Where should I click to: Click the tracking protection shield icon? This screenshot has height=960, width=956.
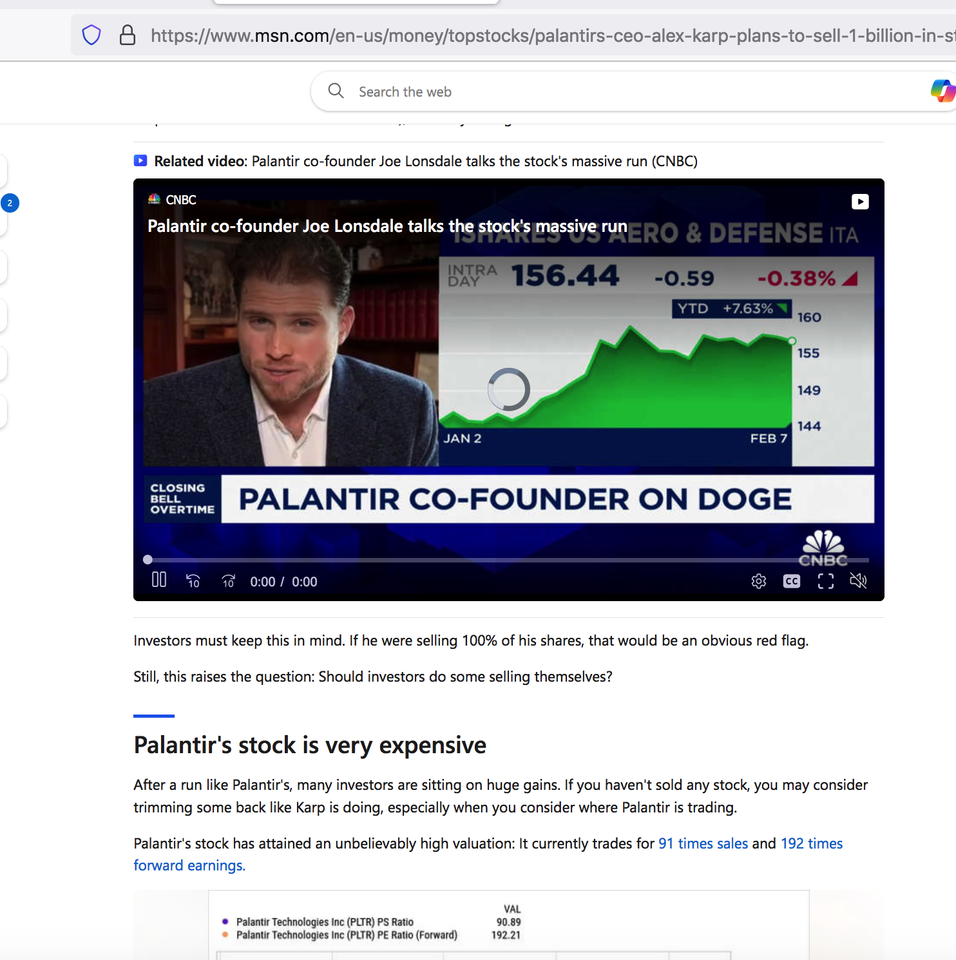click(91, 35)
